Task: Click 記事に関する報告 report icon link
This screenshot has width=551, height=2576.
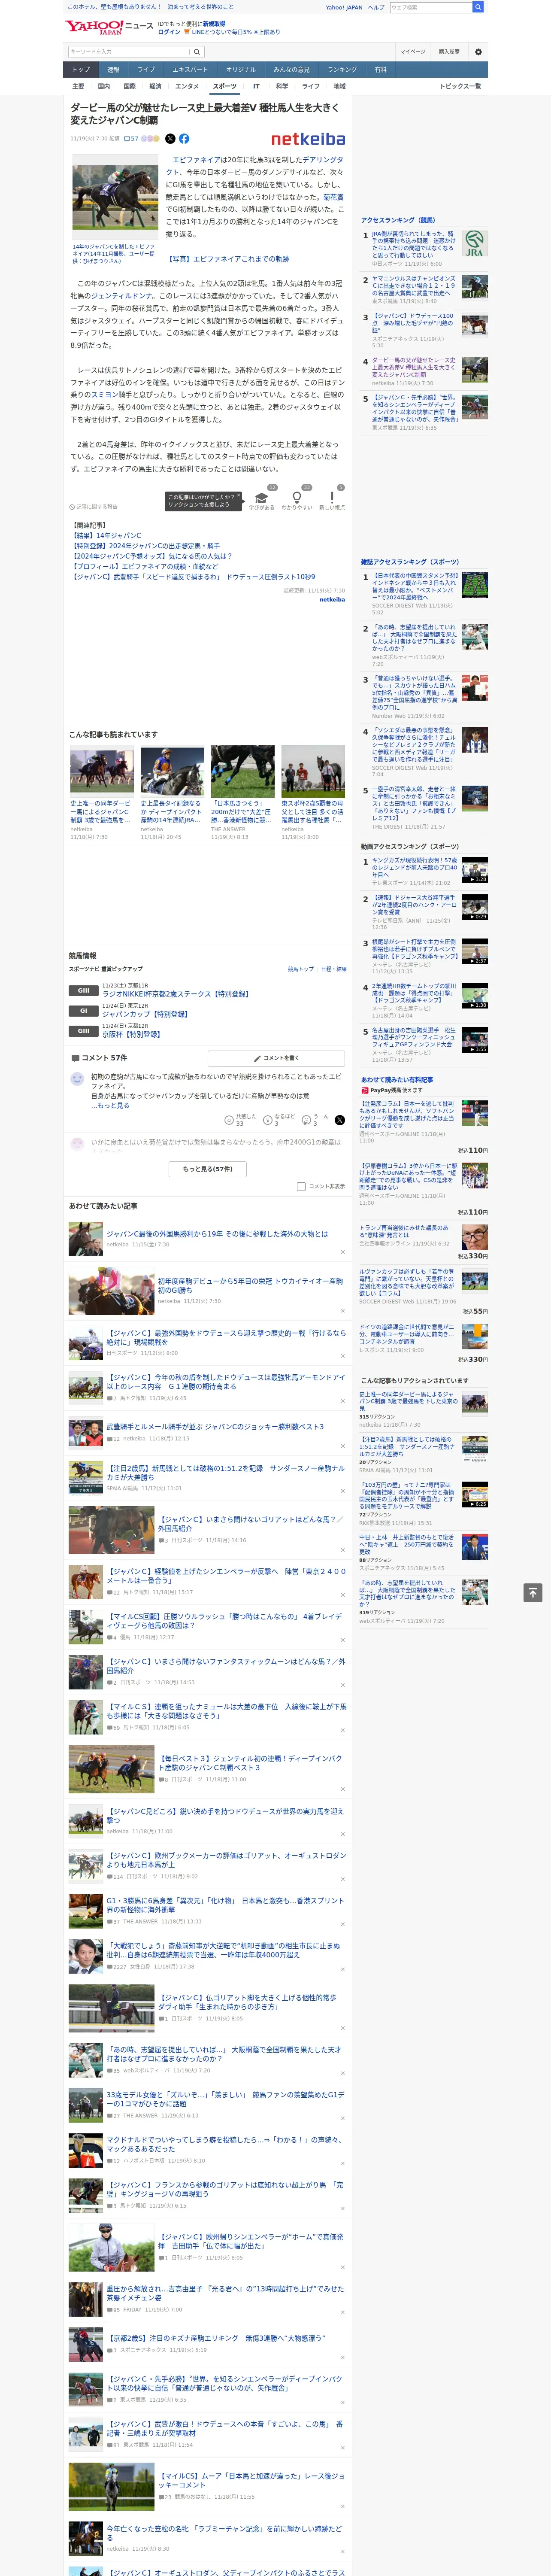Action: 93,507
